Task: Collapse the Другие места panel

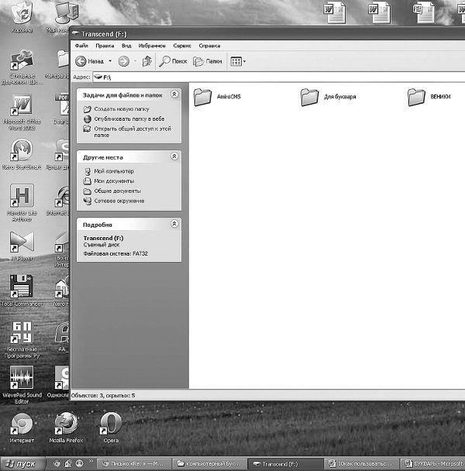Action: pyautogui.click(x=174, y=156)
